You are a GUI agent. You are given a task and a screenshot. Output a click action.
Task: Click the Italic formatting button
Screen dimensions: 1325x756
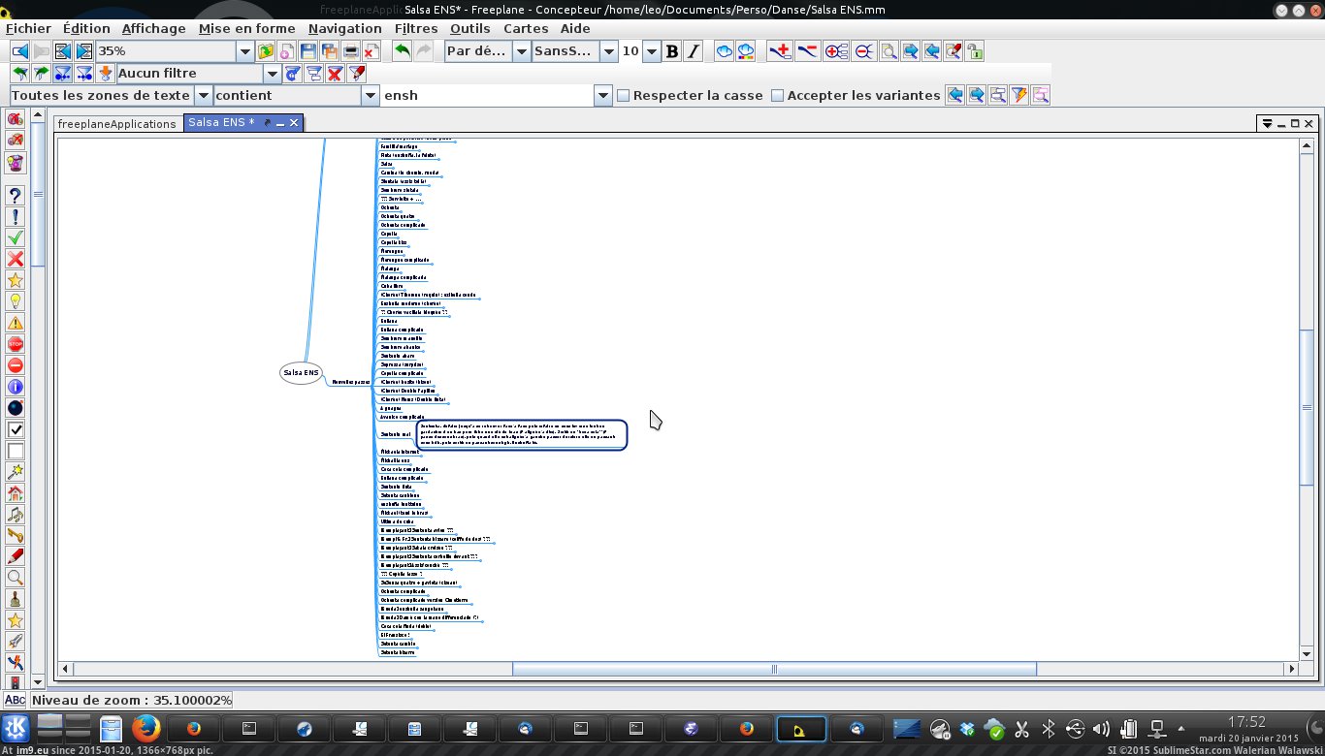(x=694, y=51)
